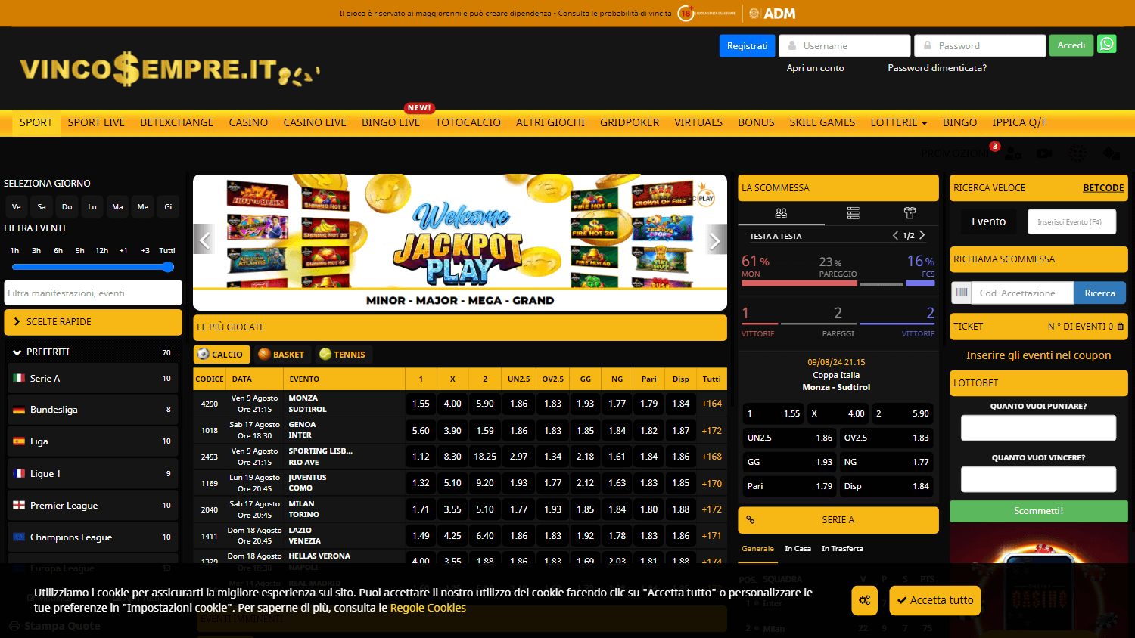Screen dimensions: 1135x638
Task: Show the head-to-head players icon tab
Action: pyautogui.click(x=781, y=213)
